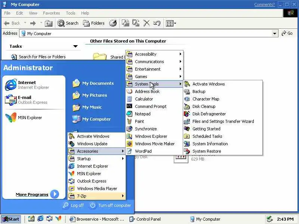Screen dimensions: 299x224
Task: Expand the Communications submenu
Action: pos(154,62)
